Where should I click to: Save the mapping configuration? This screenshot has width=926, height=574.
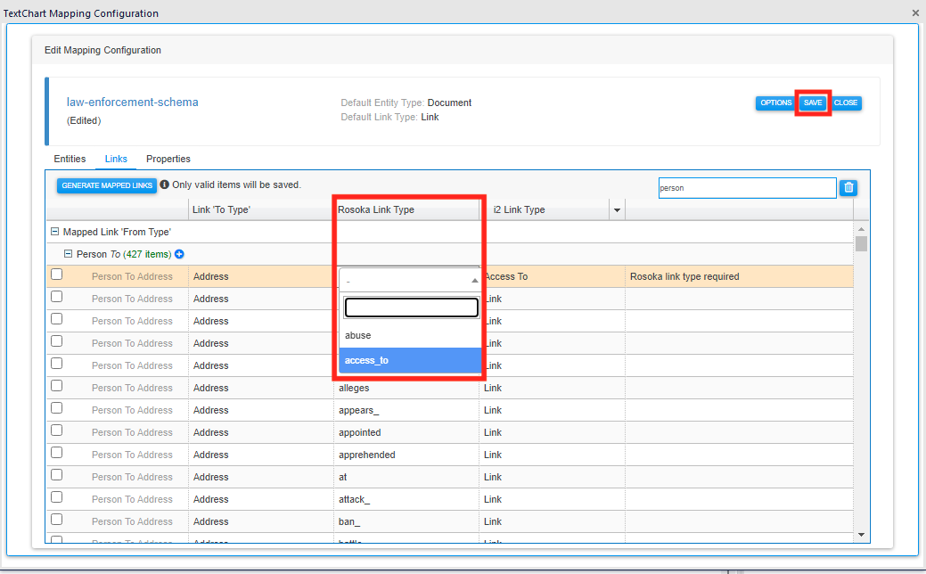point(812,102)
